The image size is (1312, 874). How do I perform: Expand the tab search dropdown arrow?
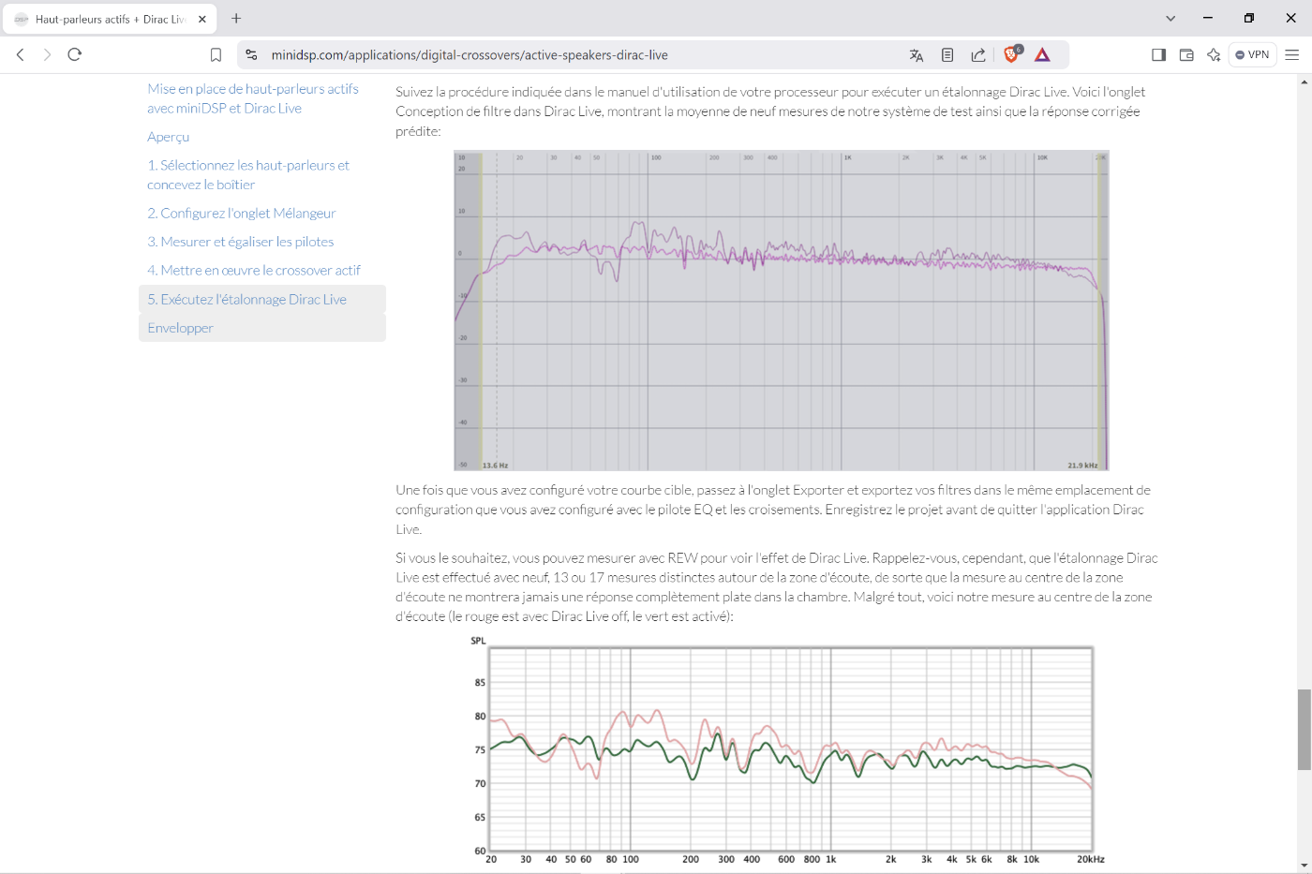pyautogui.click(x=1170, y=19)
